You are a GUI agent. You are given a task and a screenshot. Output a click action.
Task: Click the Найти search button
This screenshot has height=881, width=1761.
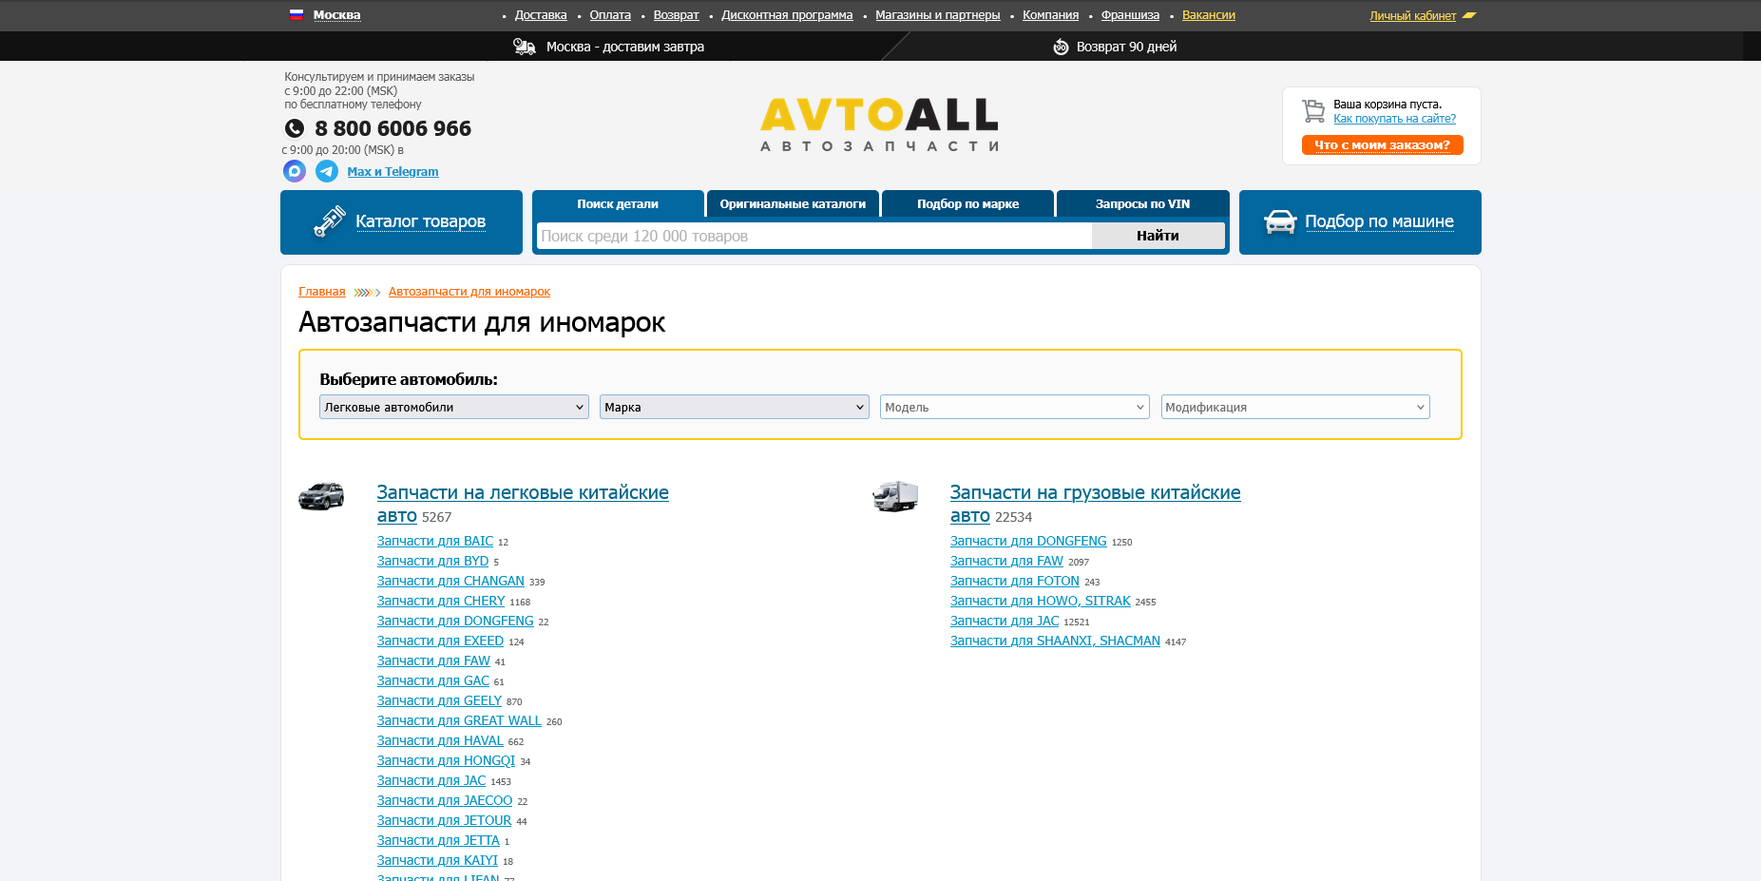1158,236
